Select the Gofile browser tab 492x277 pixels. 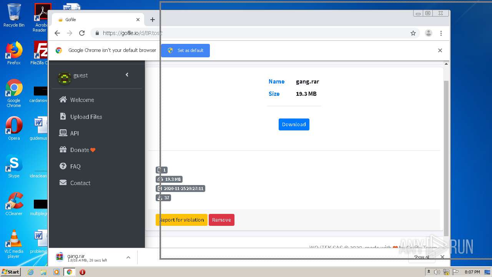coord(98,20)
